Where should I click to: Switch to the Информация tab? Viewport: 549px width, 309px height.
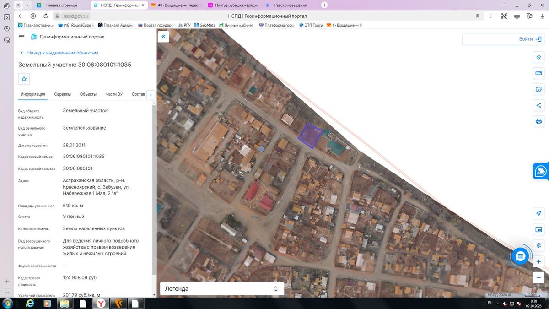pos(32,94)
